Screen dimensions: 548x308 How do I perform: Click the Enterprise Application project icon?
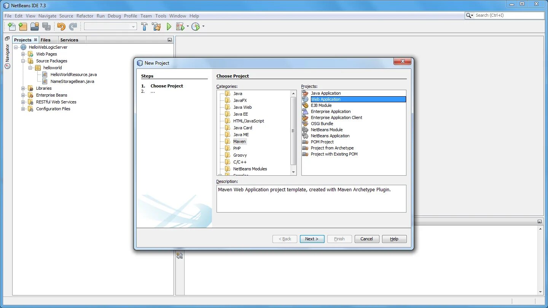pyautogui.click(x=305, y=111)
